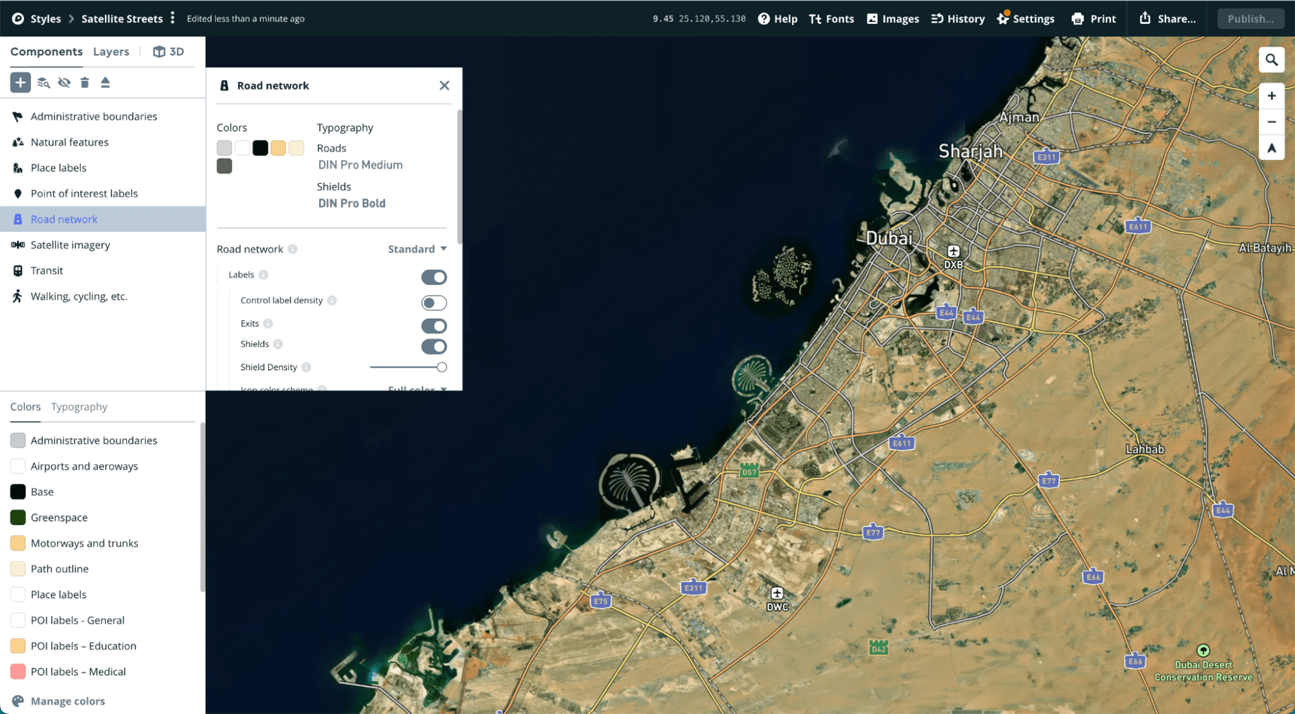This screenshot has width=1295, height=714.
Task: Click the search components icon
Action: point(43,82)
